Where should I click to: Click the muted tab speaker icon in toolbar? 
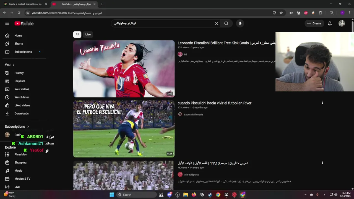[x=291, y=13]
